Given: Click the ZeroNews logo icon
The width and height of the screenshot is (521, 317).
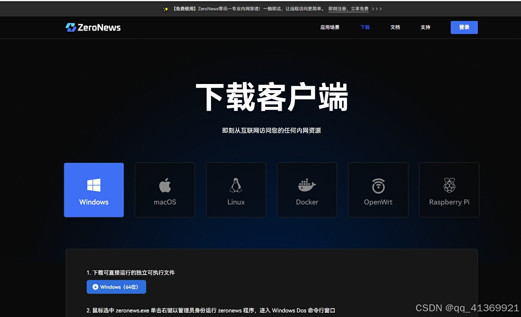Looking at the screenshot, I should tap(71, 27).
